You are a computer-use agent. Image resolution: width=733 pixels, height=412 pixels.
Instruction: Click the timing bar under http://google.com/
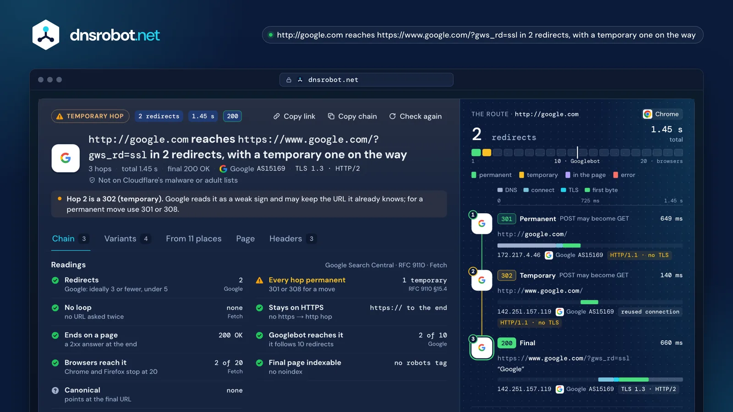click(590, 245)
